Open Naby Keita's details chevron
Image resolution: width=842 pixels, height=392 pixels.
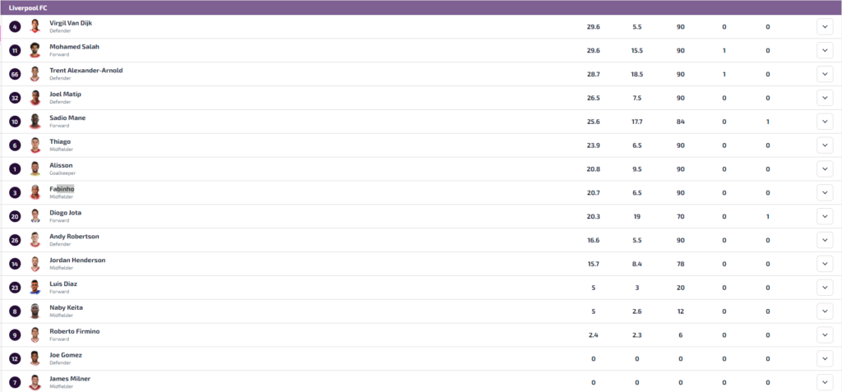(x=824, y=311)
